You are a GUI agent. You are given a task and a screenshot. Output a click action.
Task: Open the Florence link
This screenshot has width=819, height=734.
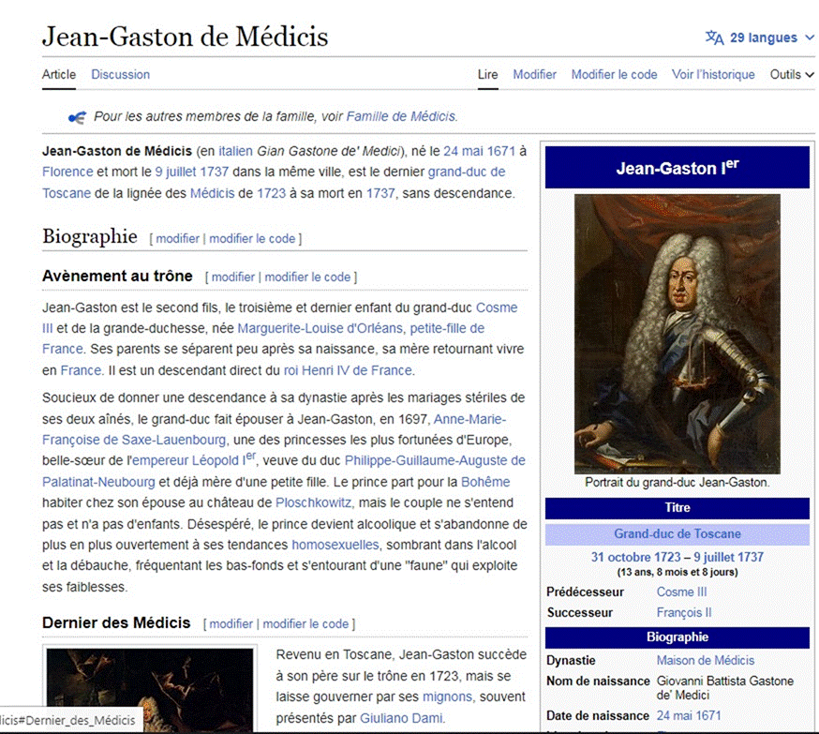pyautogui.click(x=67, y=172)
